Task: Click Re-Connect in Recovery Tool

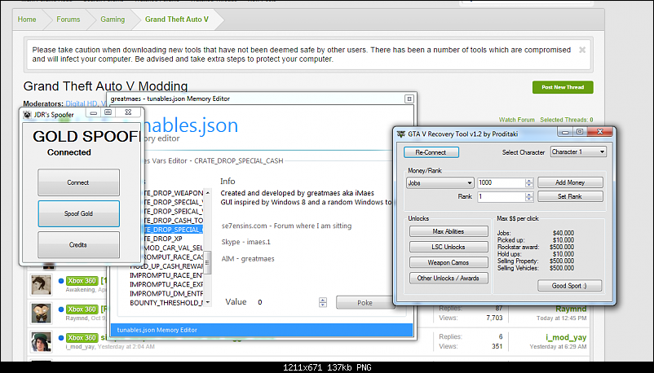Action: (x=431, y=152)
